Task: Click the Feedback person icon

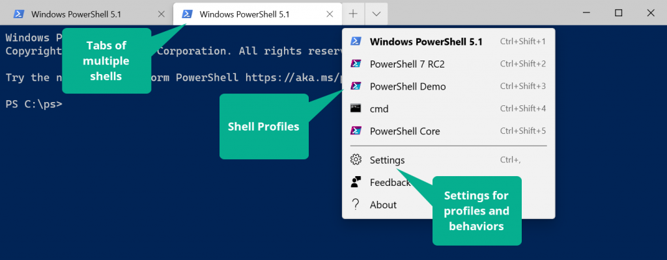Action: pyautogui.click(x=356, y=182)
